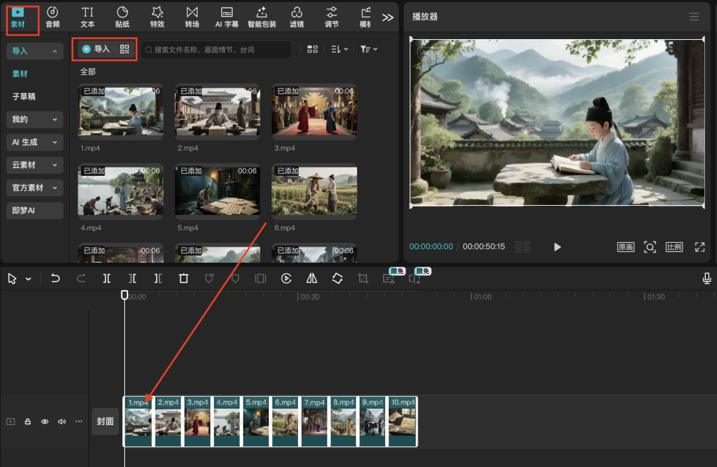Viewport: 717px width, 467px height.
Task: Click the undo arrow
Action: [x=56, y=279]
